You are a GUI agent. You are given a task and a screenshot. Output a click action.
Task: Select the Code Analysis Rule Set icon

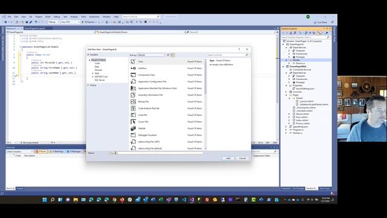click(133, 108)
